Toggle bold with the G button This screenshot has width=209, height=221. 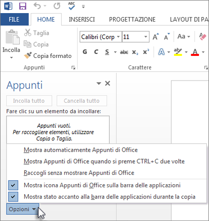[85, 52]
